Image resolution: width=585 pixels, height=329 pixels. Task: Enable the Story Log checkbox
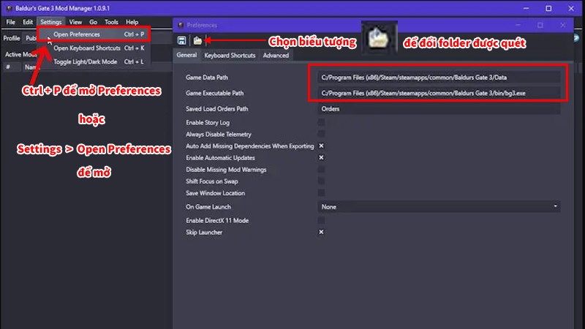[x=321, y=122]
